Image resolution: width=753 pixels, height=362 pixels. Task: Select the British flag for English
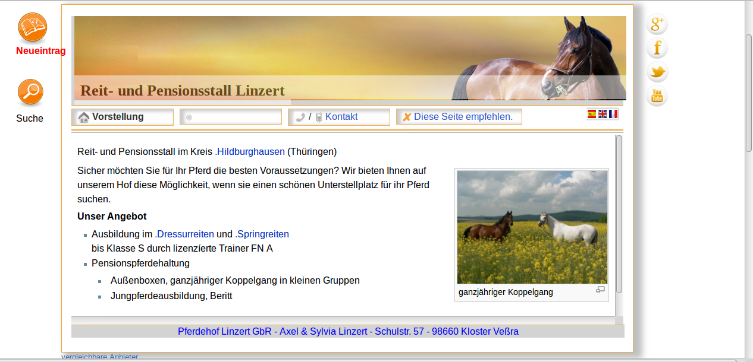(603, 114)
